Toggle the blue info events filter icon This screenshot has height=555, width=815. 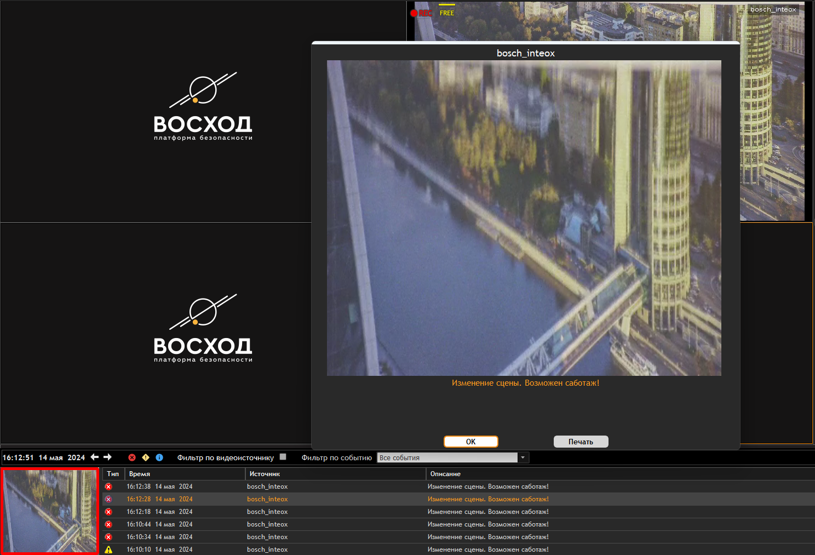tap(159, 457)
